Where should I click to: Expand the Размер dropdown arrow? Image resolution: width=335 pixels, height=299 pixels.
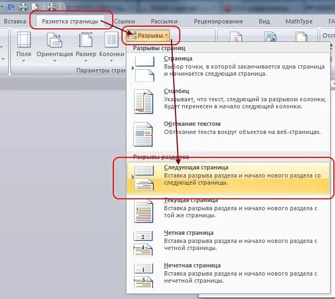coord(86,61)
